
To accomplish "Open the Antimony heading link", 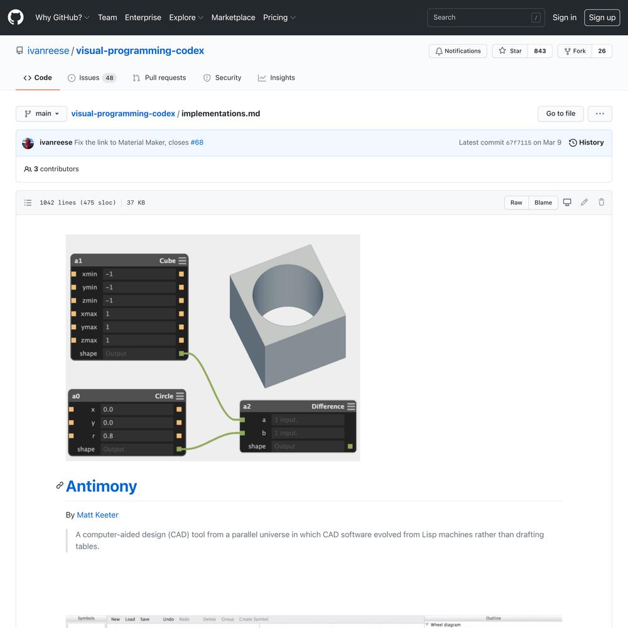I will (x=101, y=486).
